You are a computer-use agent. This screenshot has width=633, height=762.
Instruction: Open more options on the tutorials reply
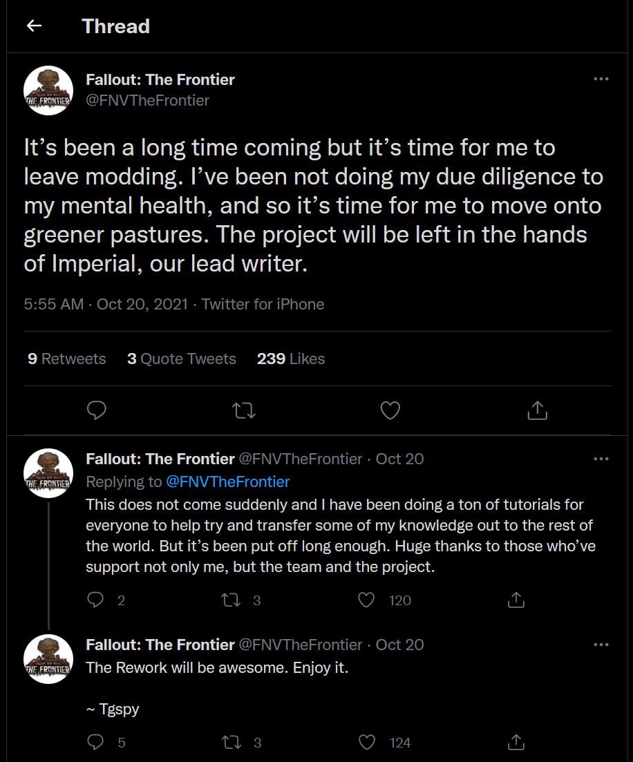[x=601, y=459]
